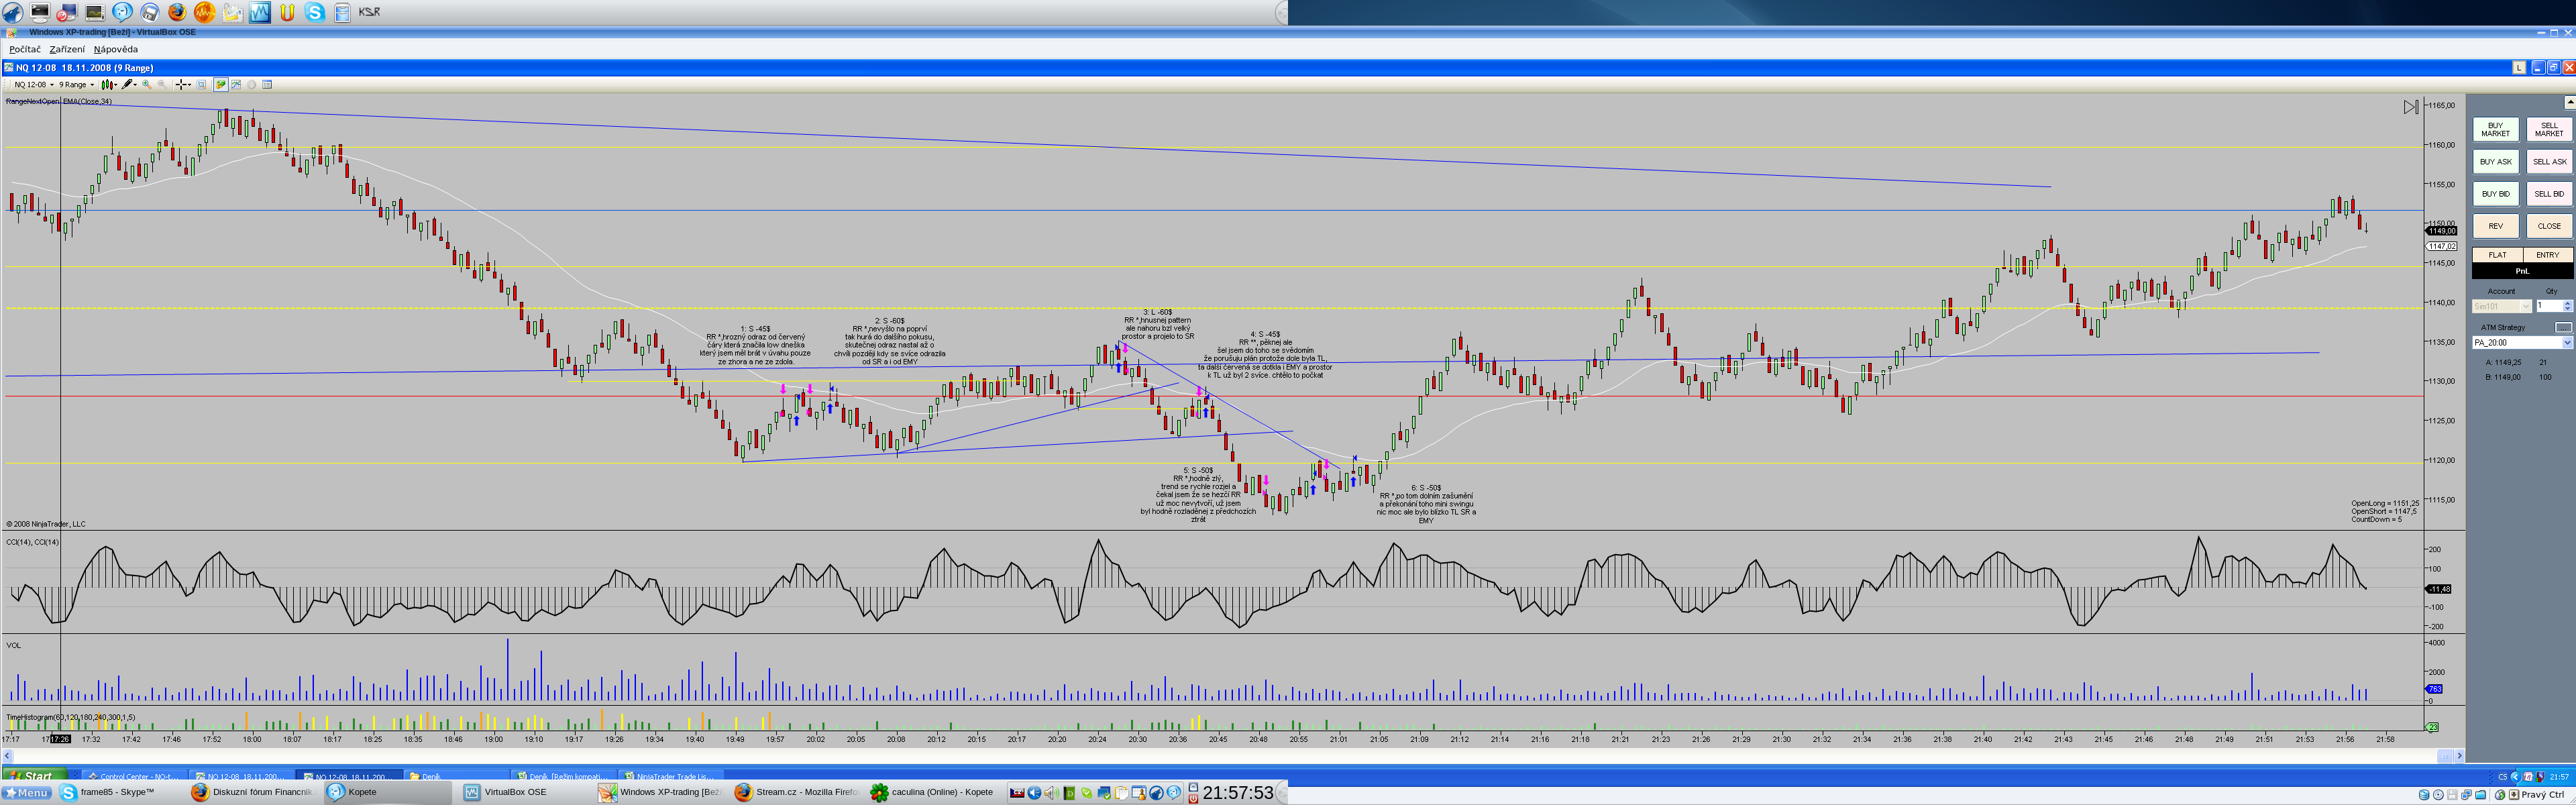The width and height of the screenshot is (2576, 805).
Task: Open the Nápověda menu
Action: click(x=116, y=49)
